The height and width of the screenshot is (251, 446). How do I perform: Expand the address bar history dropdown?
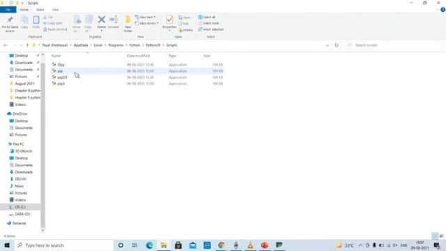pos(328,45)
